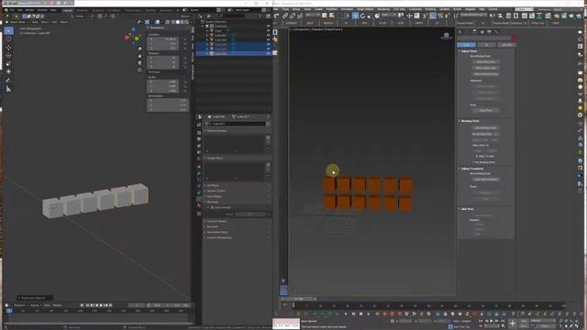Hide Cube.001 in the Blender outliner
Viewport: 587px width, 330px height.
pos(269,35)
